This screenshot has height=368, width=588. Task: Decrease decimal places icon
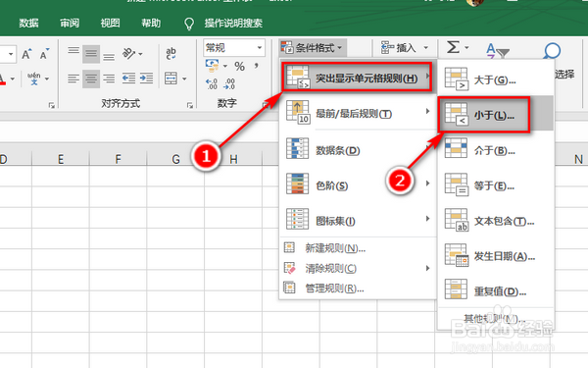pos(229,83)
